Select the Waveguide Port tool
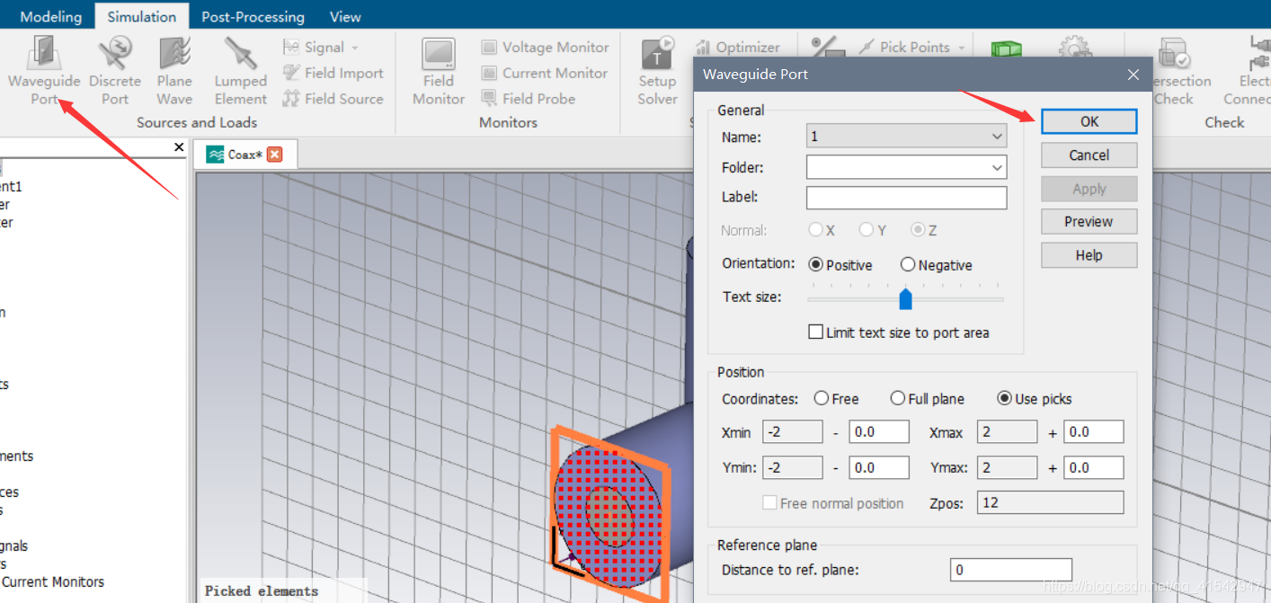The height and width of the screenshot is (603, 1271). (x=44, y=71)
